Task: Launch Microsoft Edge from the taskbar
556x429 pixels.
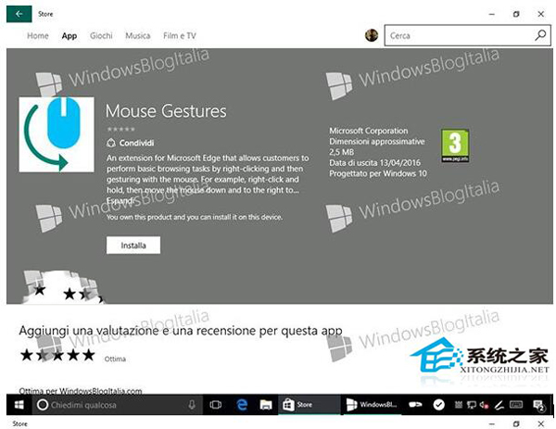Action: [242, 405]
